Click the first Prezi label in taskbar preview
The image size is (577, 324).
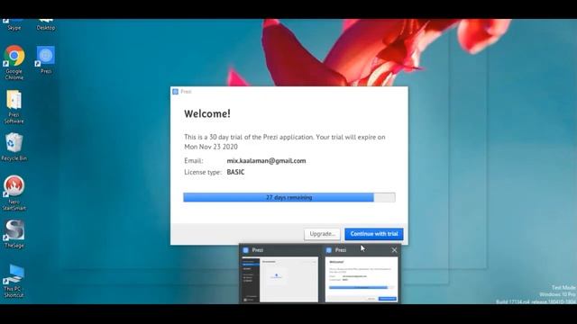click(257, 250)
